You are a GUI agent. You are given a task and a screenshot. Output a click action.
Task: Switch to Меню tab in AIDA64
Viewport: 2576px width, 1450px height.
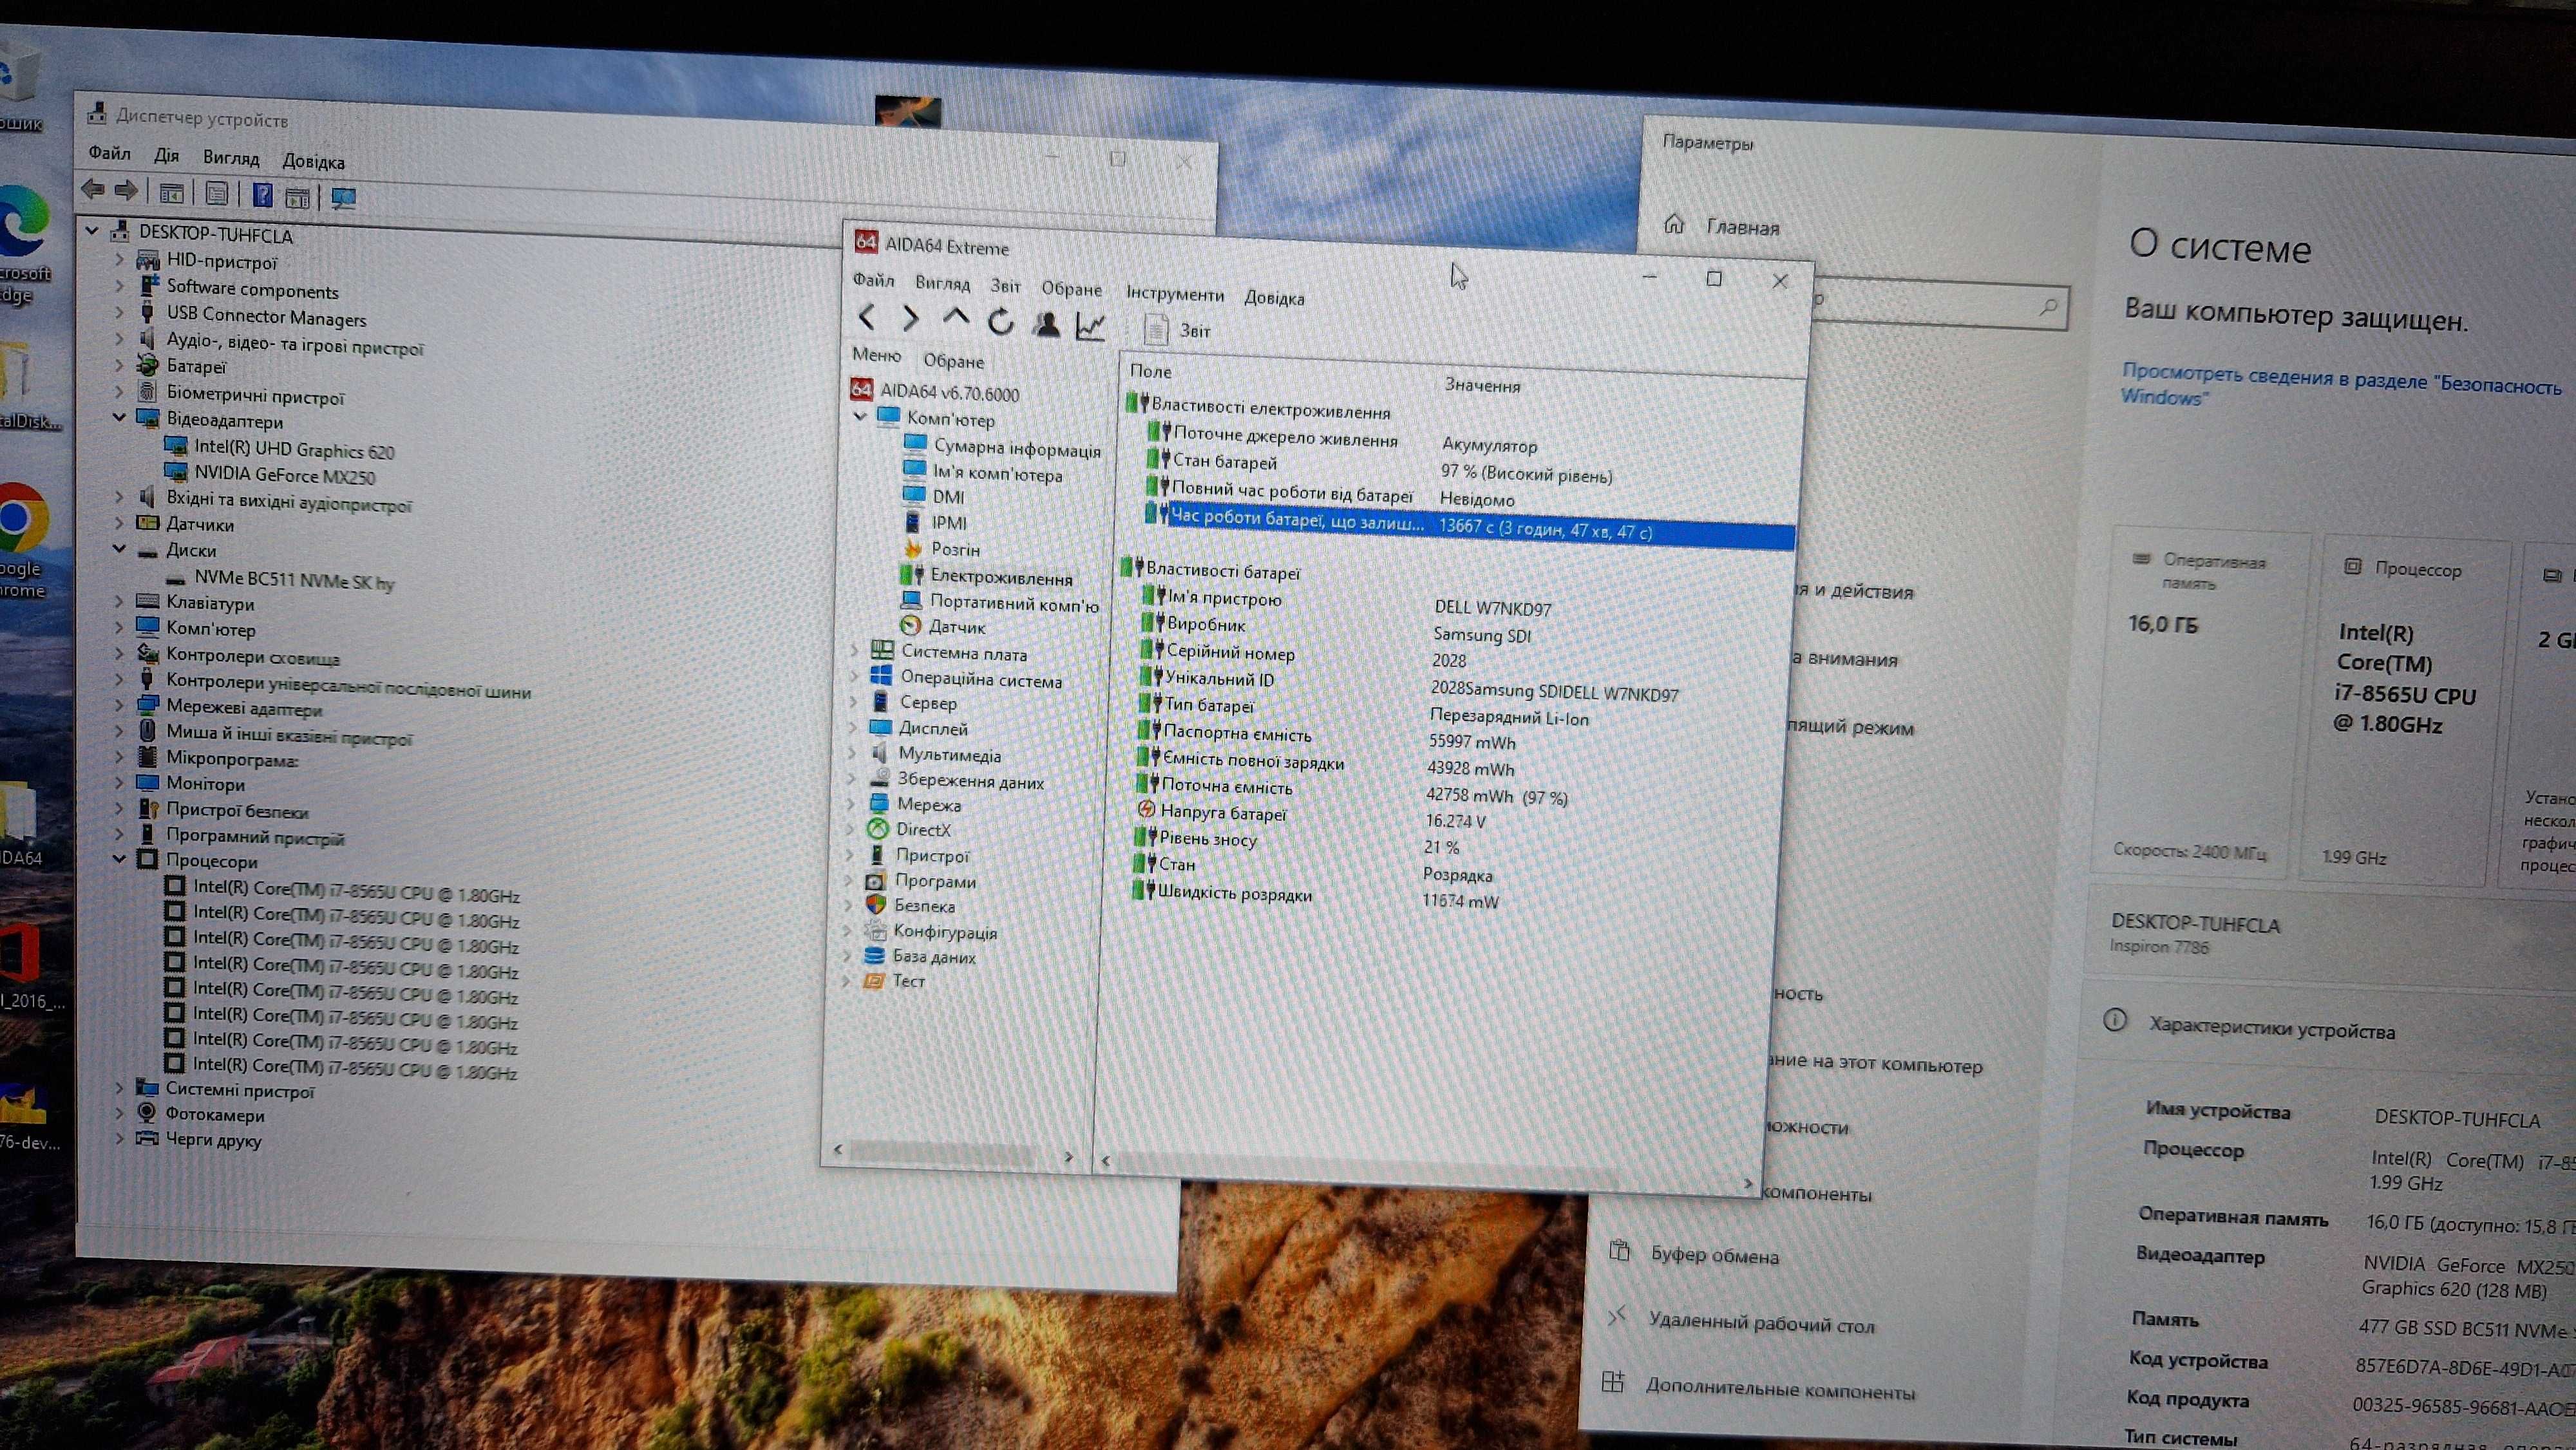tap(876, 355)
